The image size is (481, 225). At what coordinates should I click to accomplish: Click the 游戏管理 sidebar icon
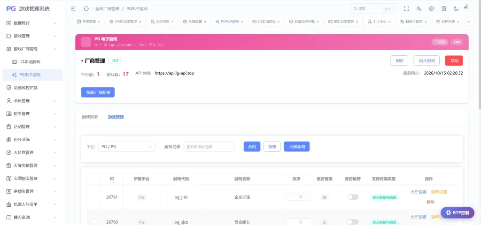tap(9, 36)
